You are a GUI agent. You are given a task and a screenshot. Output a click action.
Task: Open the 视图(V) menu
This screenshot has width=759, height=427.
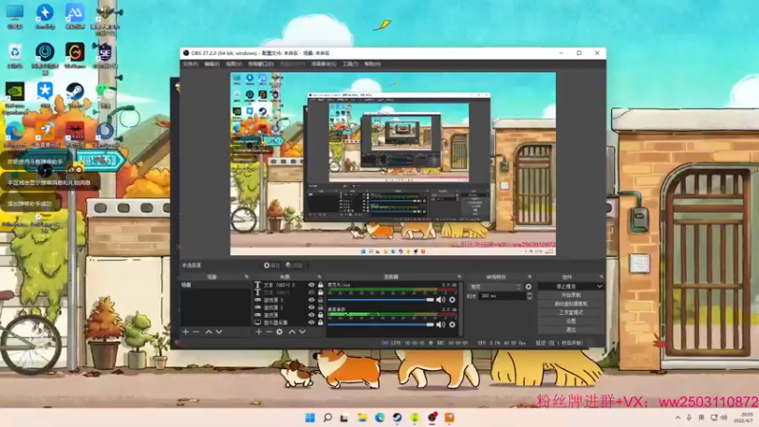coord(233,64)
